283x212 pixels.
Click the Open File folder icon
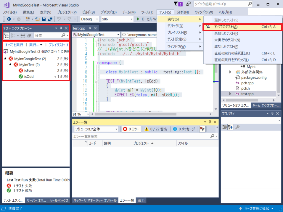click(37, 19)
